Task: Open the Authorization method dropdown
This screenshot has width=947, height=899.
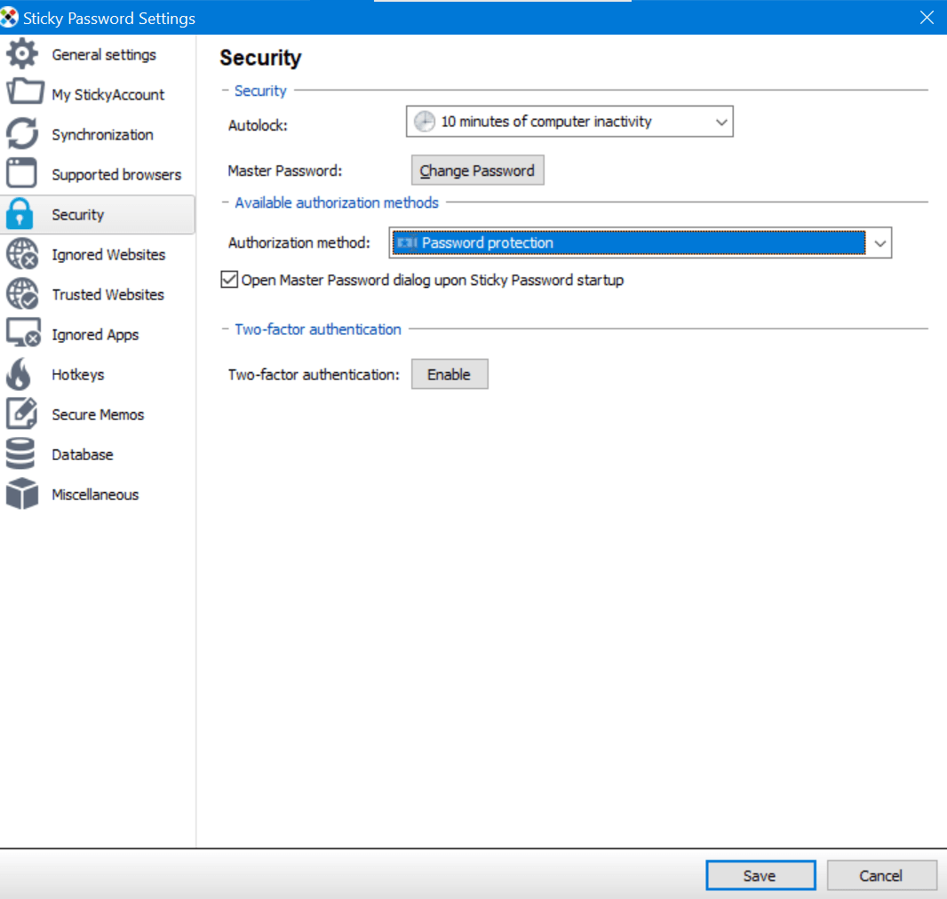Action: [879, 243]
